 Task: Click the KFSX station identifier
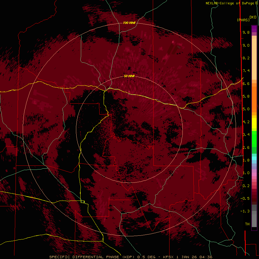coord(168,257)
